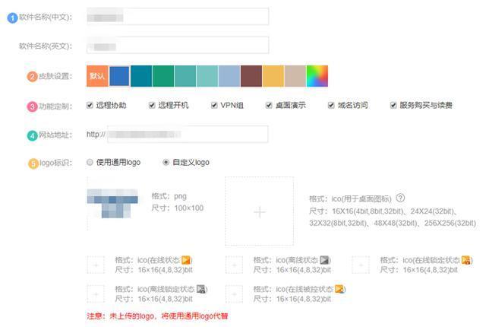Pick the light aqua skin swatch

[x=207, y=76]
